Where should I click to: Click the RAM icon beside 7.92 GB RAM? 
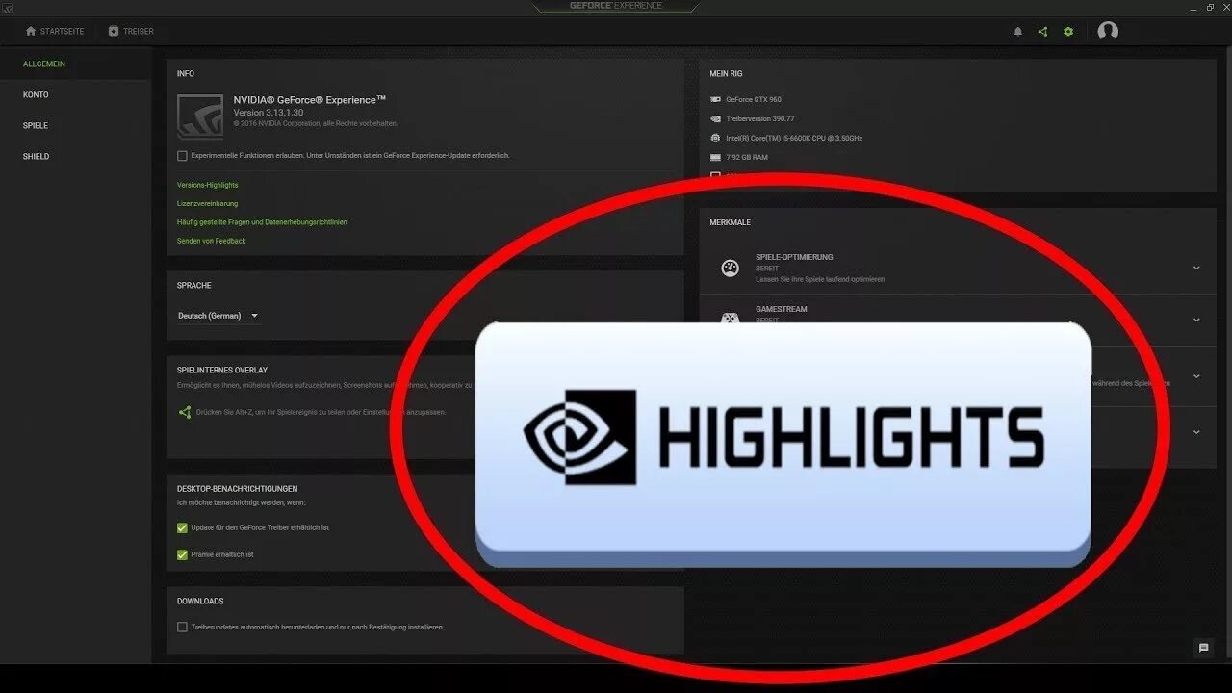click(715, 157)
